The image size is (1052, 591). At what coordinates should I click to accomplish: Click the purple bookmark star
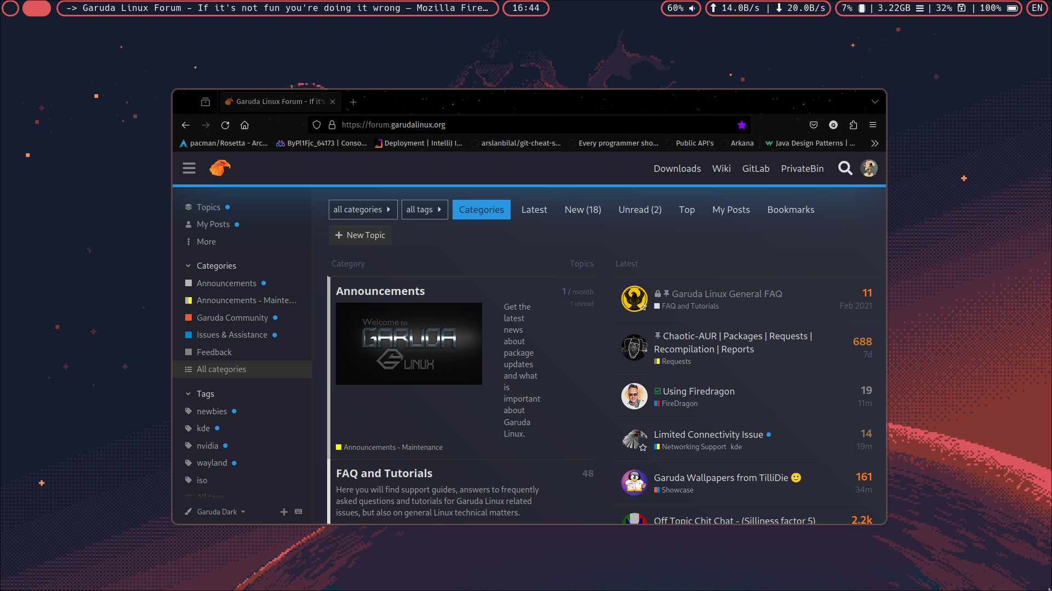(x=742, y=125)
